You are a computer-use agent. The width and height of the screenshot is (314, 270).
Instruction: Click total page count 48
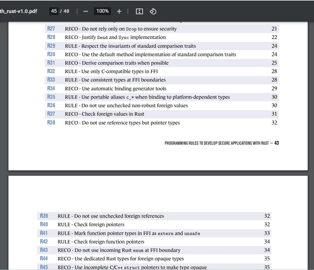pyautogui.click(x=66, y=11)
